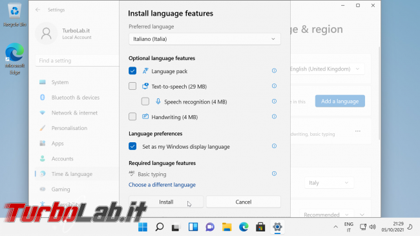Check the Language pack checkbox
The width and height of the screenshot is (420, 236).
pyautogui.click(x=132, y=71)
